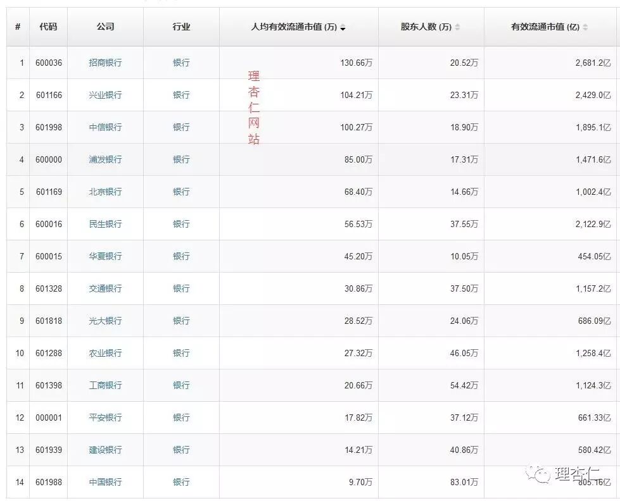This screenshot has width=620, height=501.
Task: Open 民生银行 company link
Action: 105,224
